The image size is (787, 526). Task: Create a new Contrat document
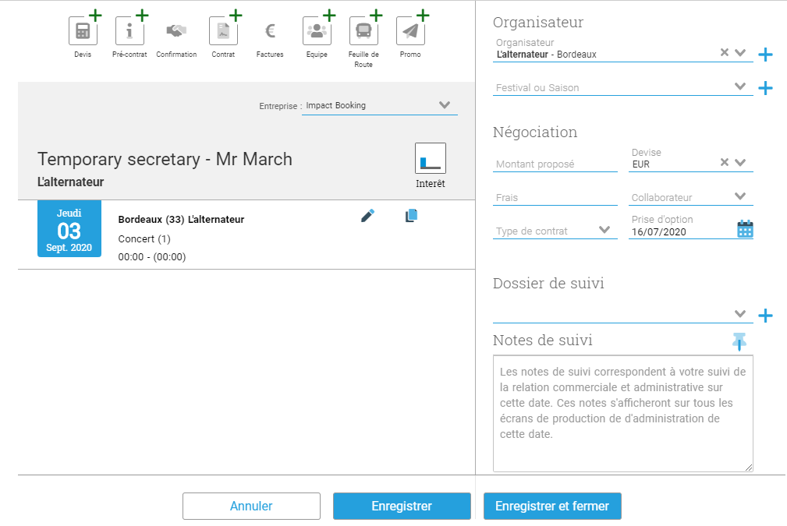(223, 31)
